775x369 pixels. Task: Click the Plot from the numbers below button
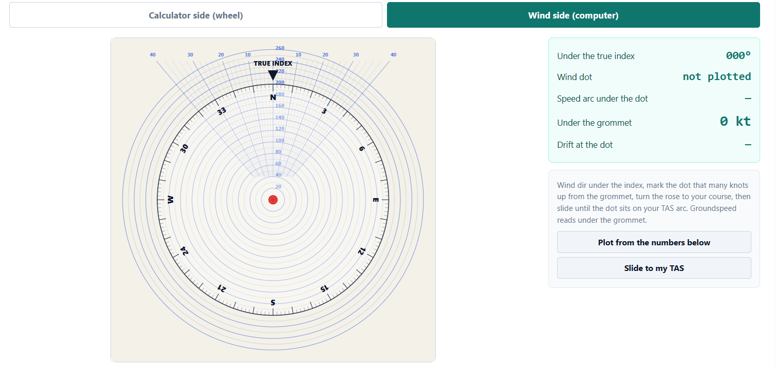pyautogui.click(x=654, y=242)
